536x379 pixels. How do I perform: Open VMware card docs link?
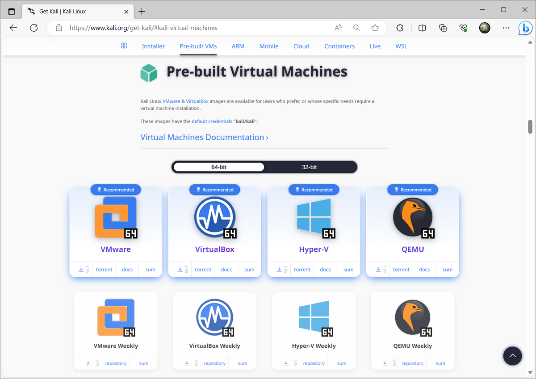coord(127,269)
